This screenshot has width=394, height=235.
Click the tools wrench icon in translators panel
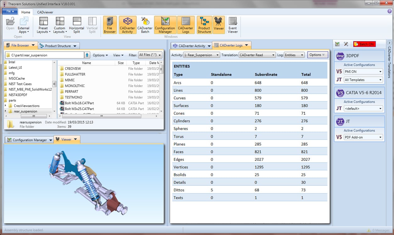point(346,44)
